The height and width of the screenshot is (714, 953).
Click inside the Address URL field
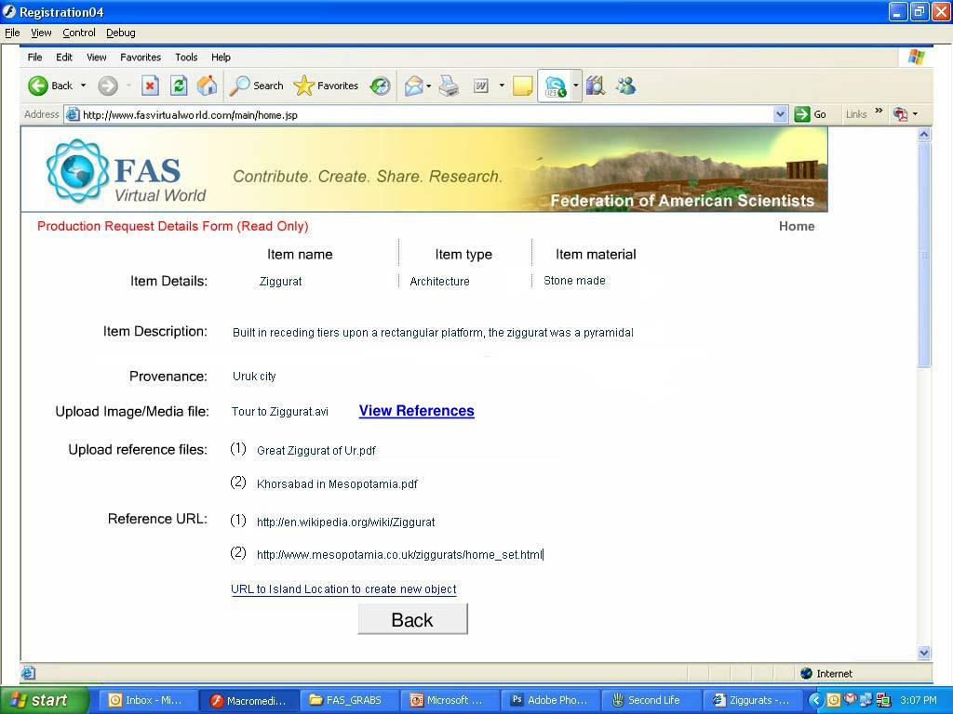(x=427, y=114)
